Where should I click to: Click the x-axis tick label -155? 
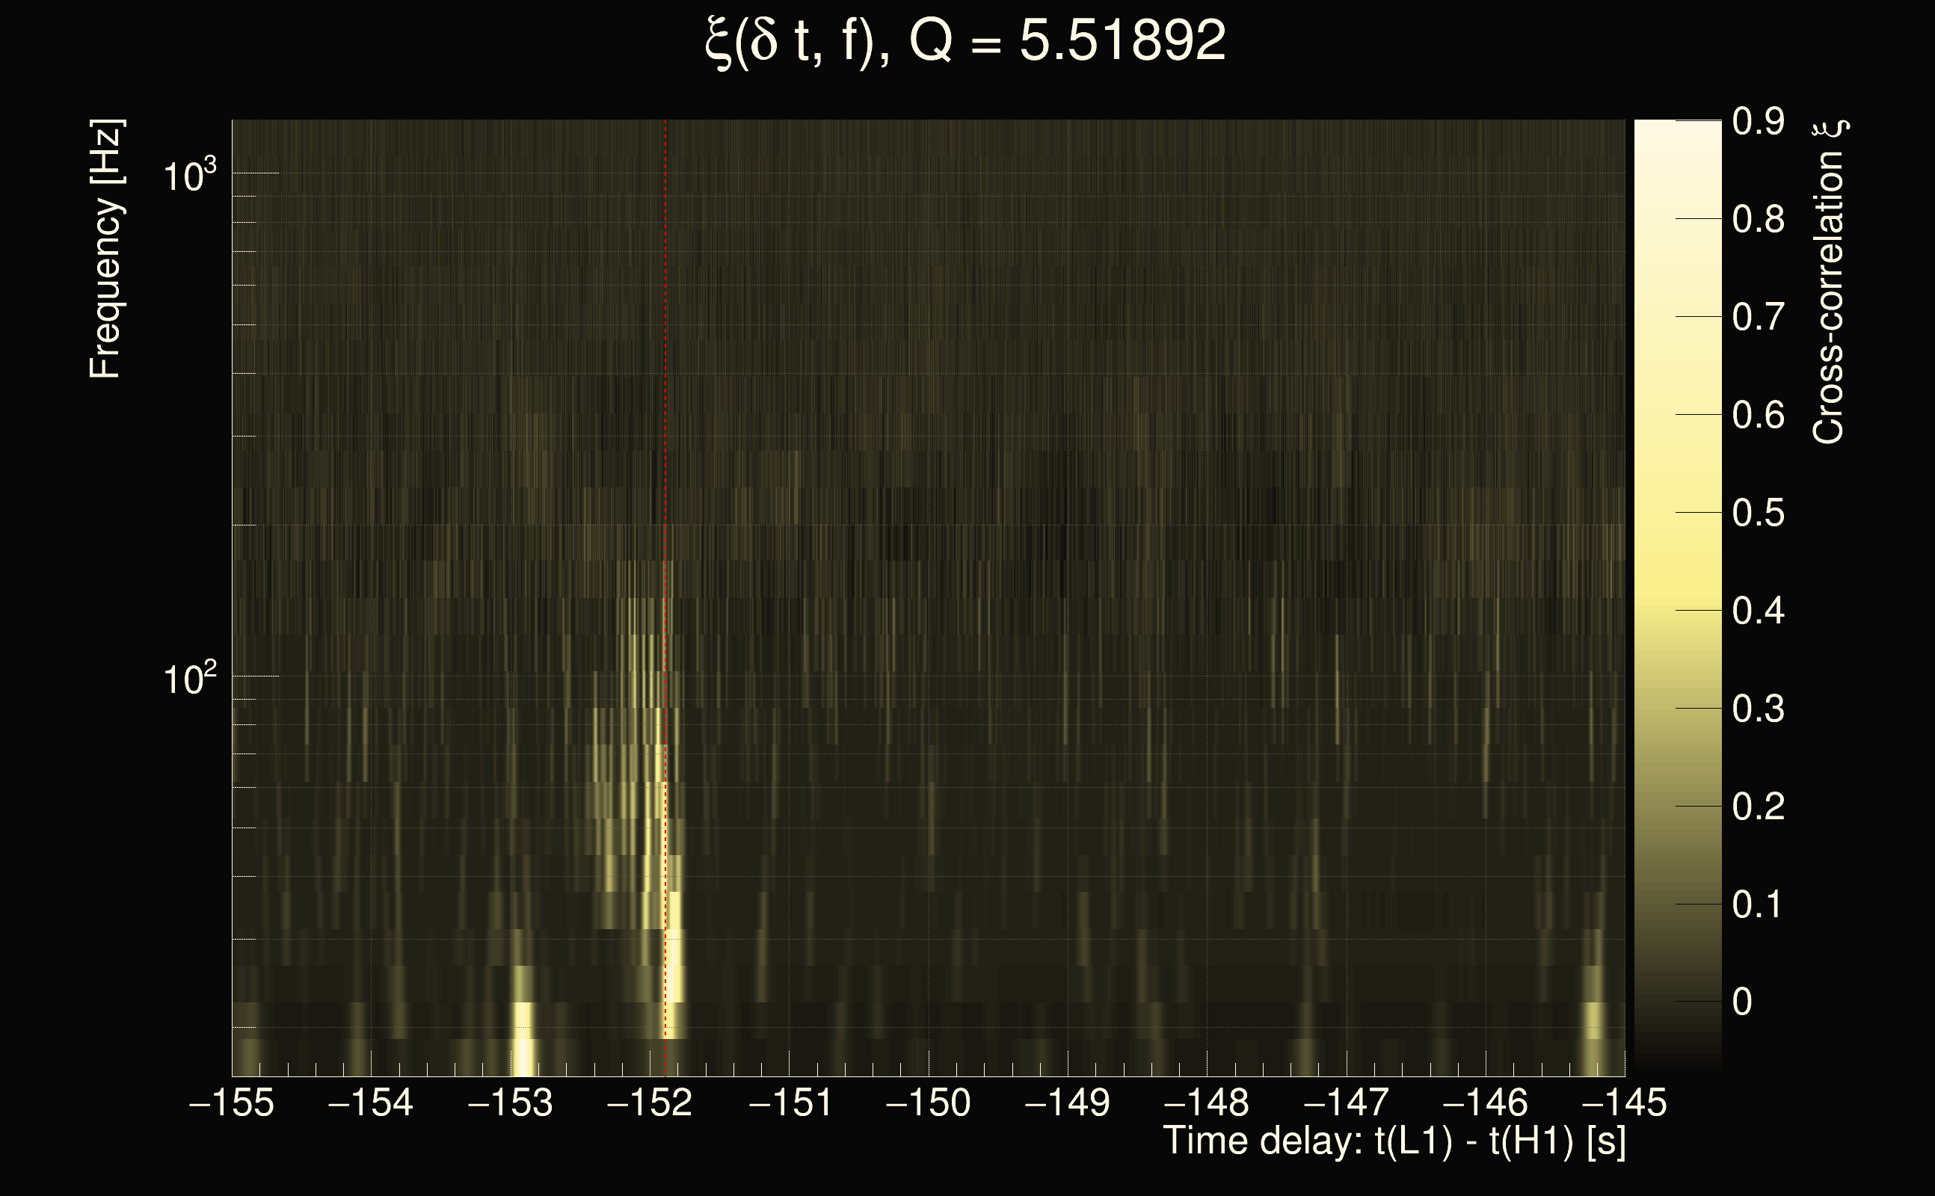click(232, 1103)
